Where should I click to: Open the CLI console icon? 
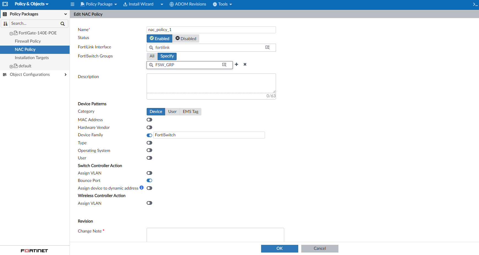[x=475, y=4]
